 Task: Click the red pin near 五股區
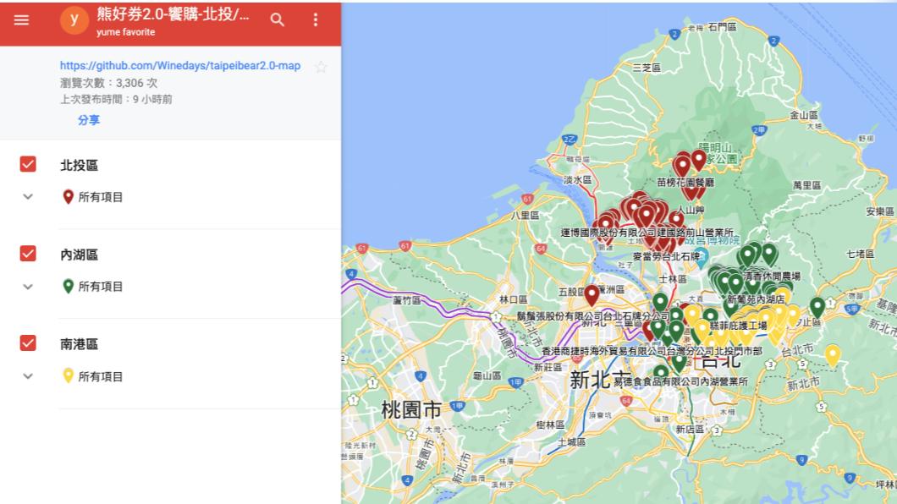592,295
